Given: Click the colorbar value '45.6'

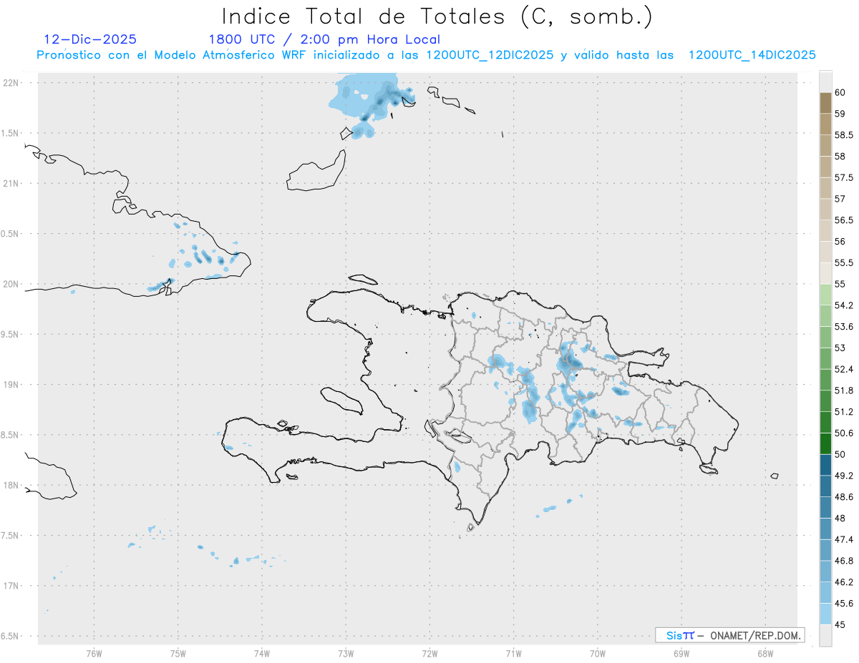Looking at the screenshot, I should (x=843, y=603).
